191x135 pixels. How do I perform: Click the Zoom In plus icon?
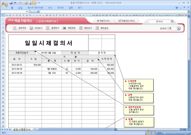pos(185,133)
